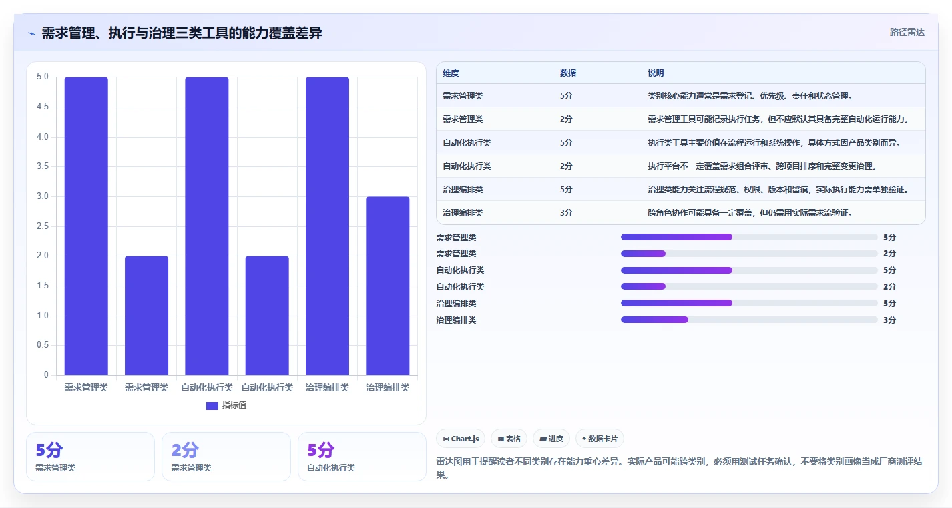Click the icon inside the Chart.js chip
952x508 pixels.
click(x=446, y=439)
